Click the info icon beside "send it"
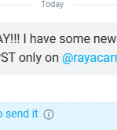This screenshot has height=130, width=117. coord(48,114)
